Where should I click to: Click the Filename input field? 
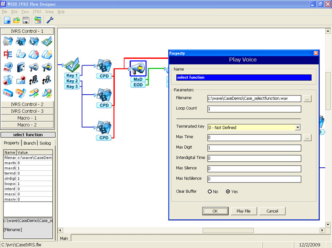pyautogui.click(x=254, y=98)
